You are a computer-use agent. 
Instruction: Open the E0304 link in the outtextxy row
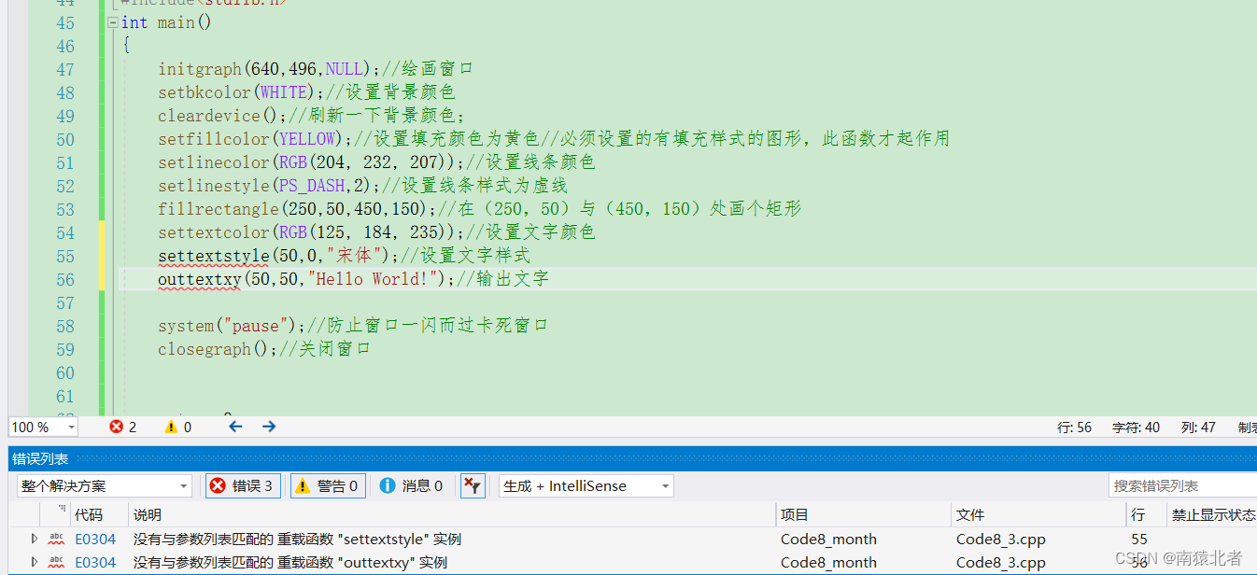(x=95, y=562)
